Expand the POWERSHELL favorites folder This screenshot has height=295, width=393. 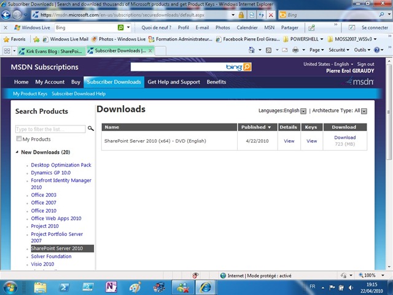point(303,39)
